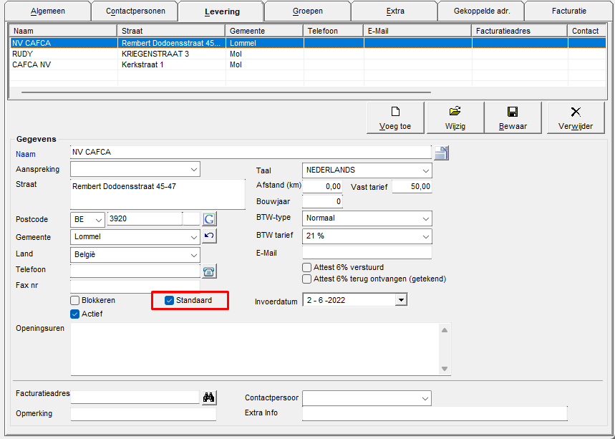The width and height of the screenshot is (615, 439).
Task: Click Openingsuren scrollbar down arrow
Action: [x=445, y=368]
